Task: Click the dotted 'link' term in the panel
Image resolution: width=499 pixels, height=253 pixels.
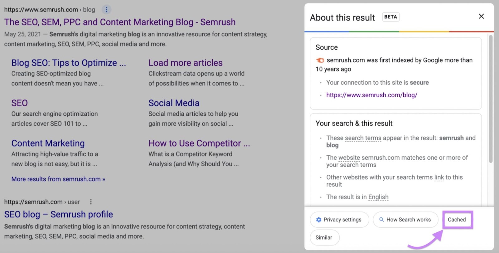Action: [438, 177]
